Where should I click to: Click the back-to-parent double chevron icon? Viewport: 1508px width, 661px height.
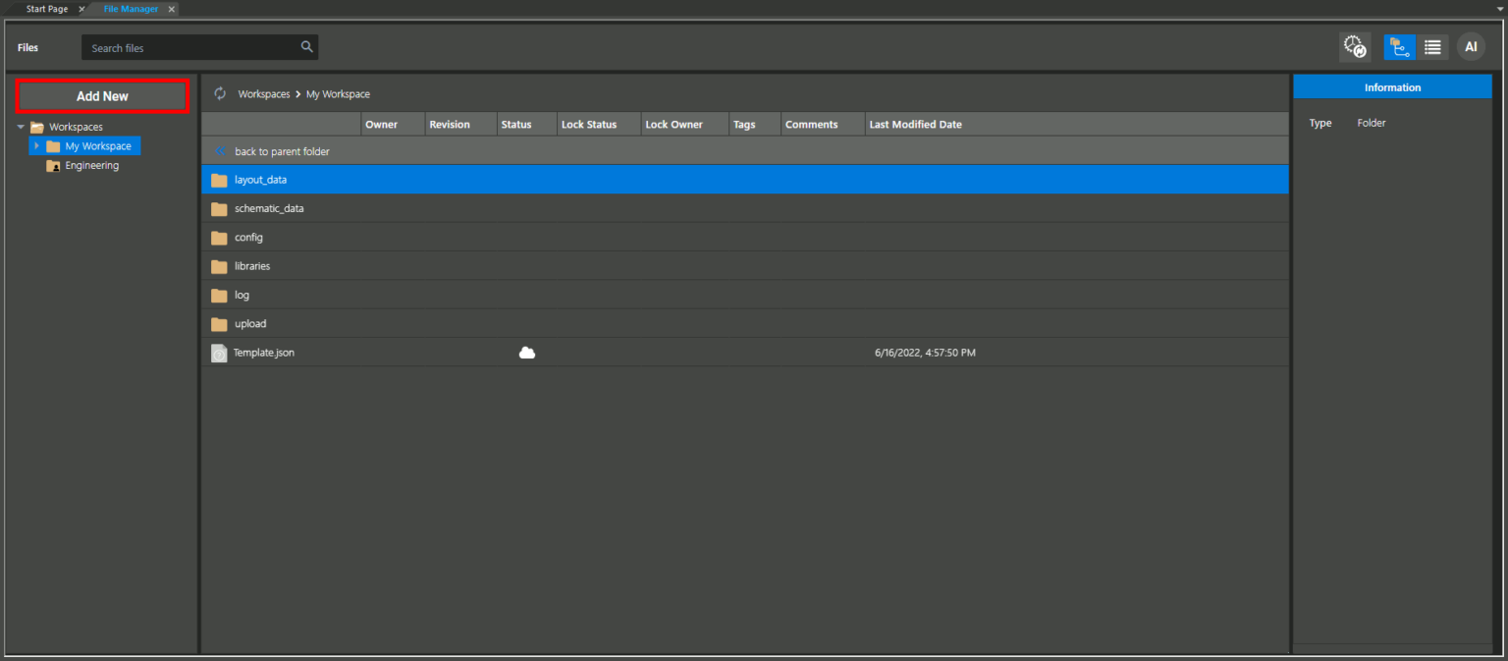pos(220,151)
